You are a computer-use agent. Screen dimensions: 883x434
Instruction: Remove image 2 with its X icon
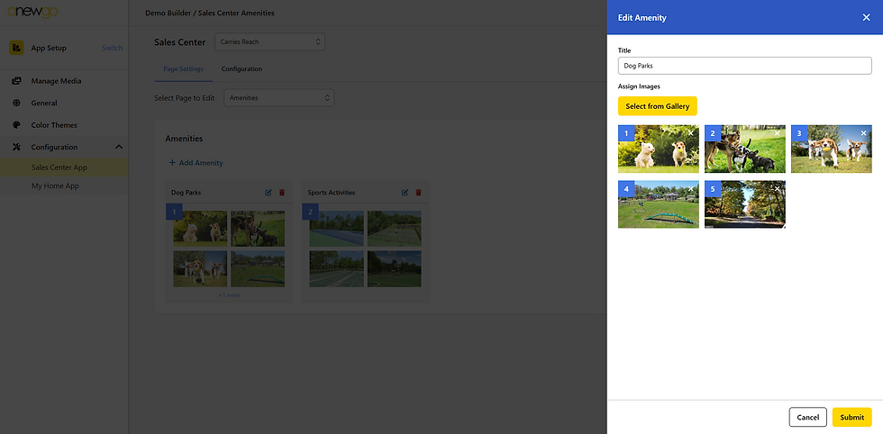(x=777, y=133)
